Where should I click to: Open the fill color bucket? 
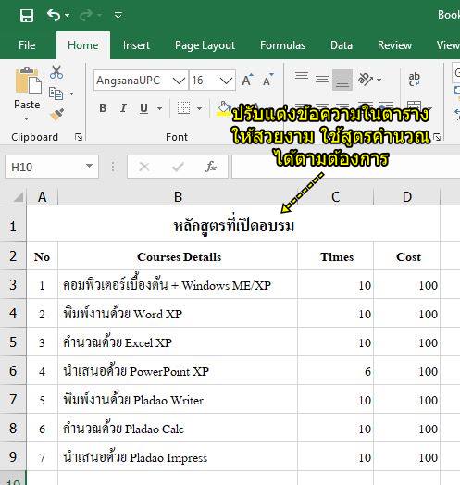pyautogui.click(x=223, y=108)
